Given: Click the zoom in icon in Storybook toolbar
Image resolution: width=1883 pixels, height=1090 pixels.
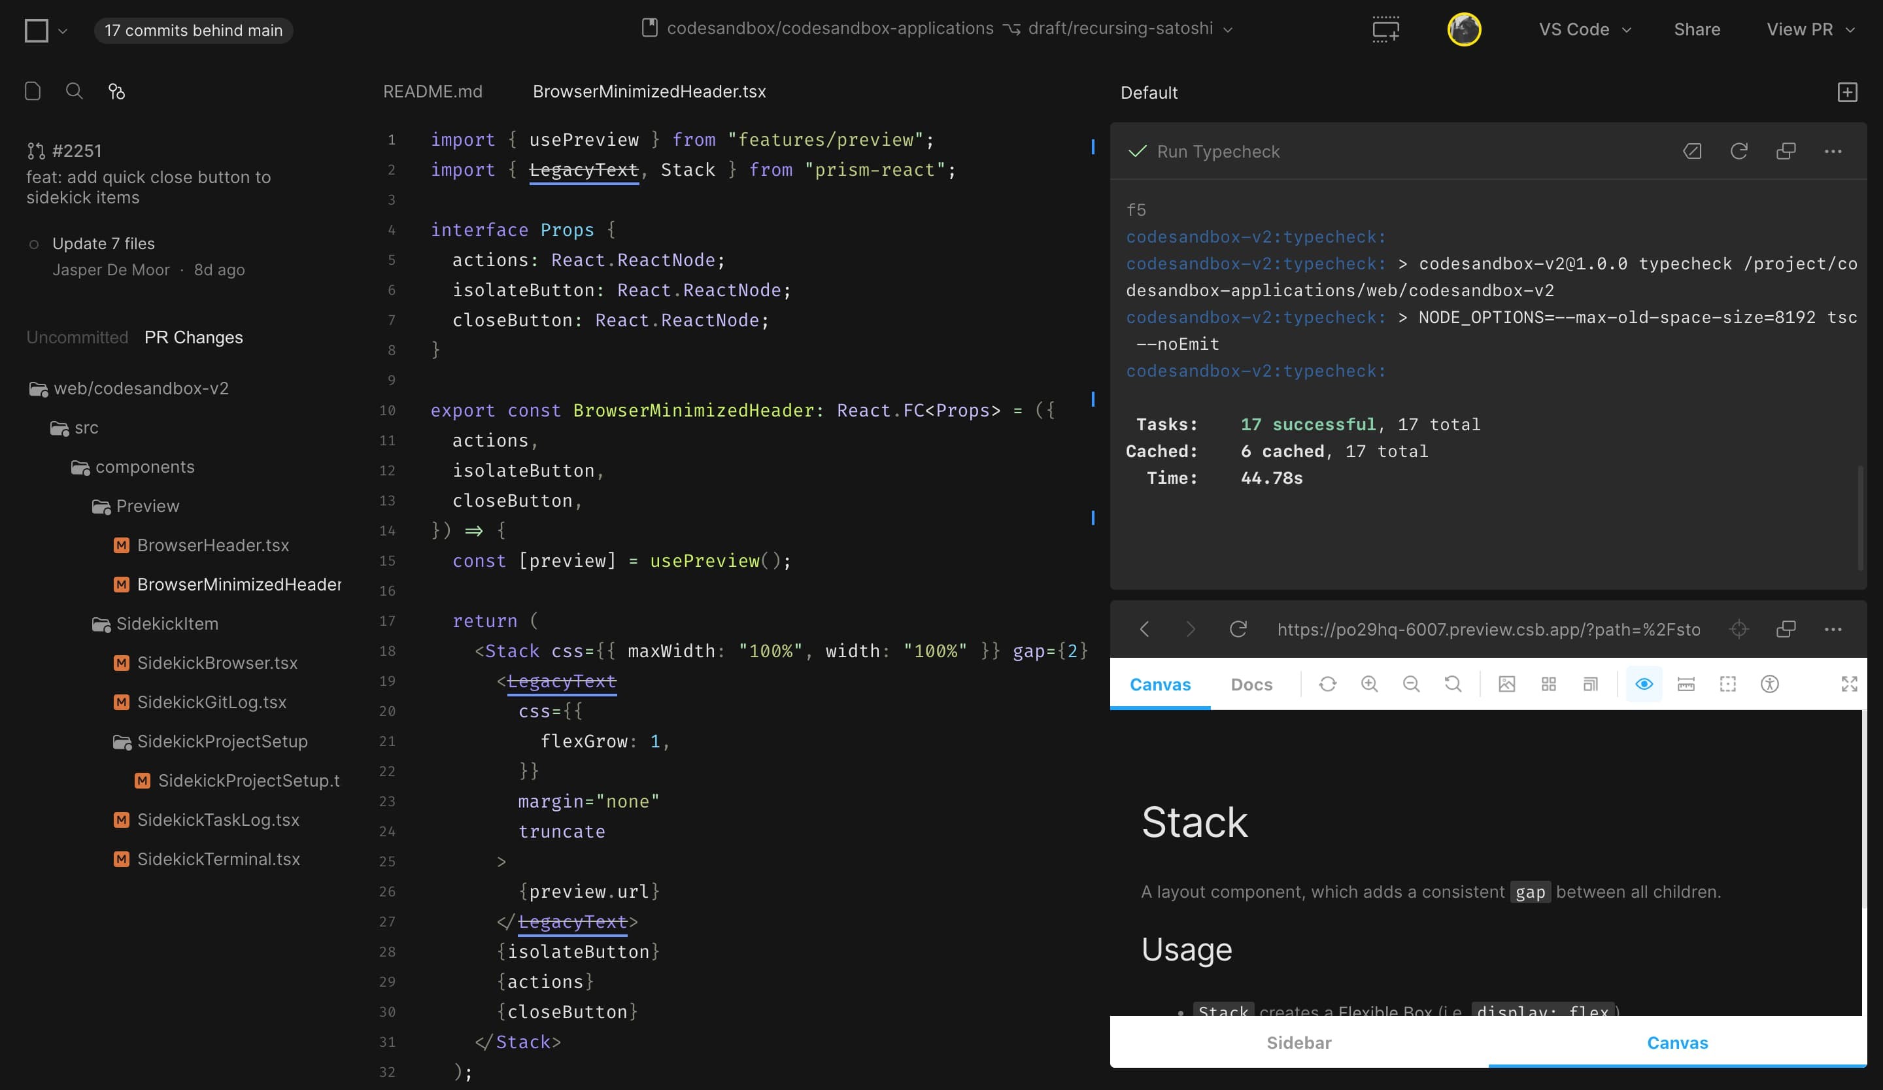Looking at the screenshot, I should (x=1369, y=683).
